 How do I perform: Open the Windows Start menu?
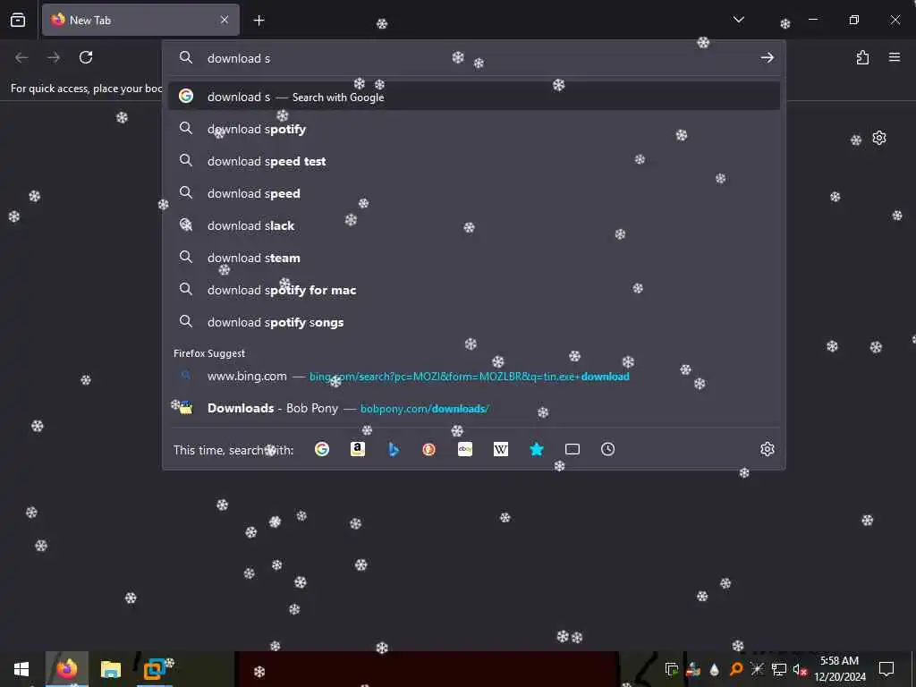(21, 669)
